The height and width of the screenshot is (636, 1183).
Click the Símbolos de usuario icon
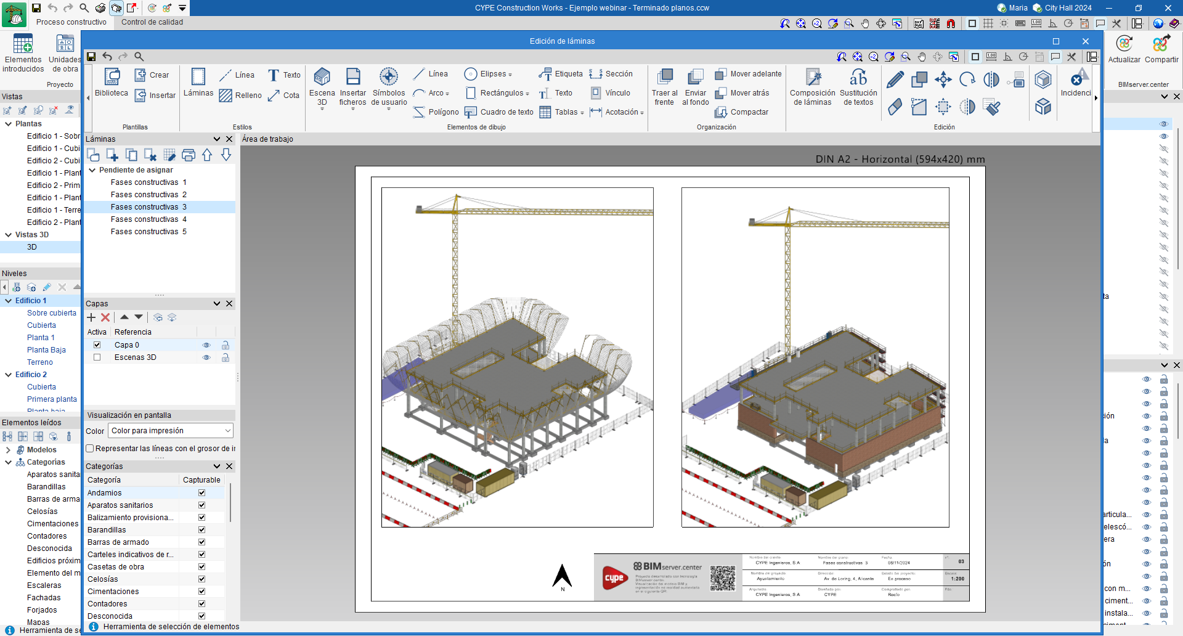click(388, 77)
